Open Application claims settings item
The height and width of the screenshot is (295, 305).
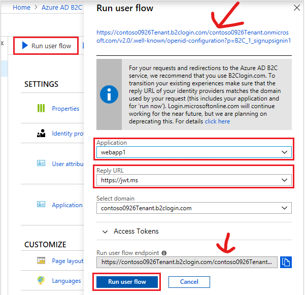click(x=67, y=205)
